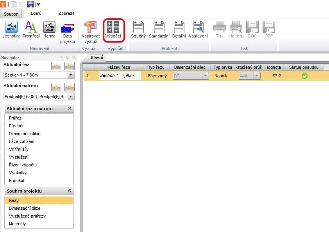The width and height of the screenshot is (329, 232).
Task: Expand the Aktuální řez dropdown
Action: (71, 75)
